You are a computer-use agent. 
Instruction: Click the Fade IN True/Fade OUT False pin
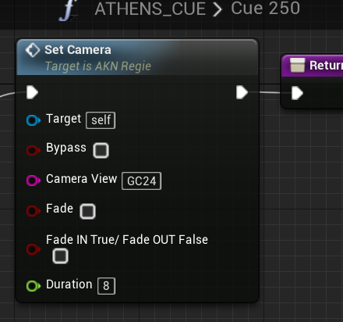pyautogui.click(x=34, y=249)
